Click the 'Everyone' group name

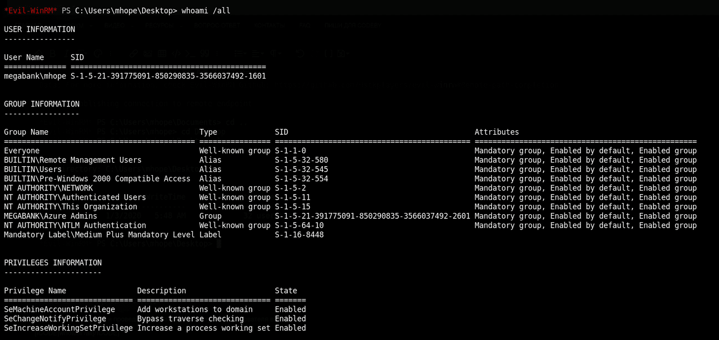coord(22,151)
